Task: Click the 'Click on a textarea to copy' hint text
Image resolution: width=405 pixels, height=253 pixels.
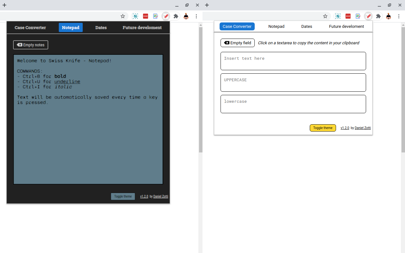Action: pos(308,43)
